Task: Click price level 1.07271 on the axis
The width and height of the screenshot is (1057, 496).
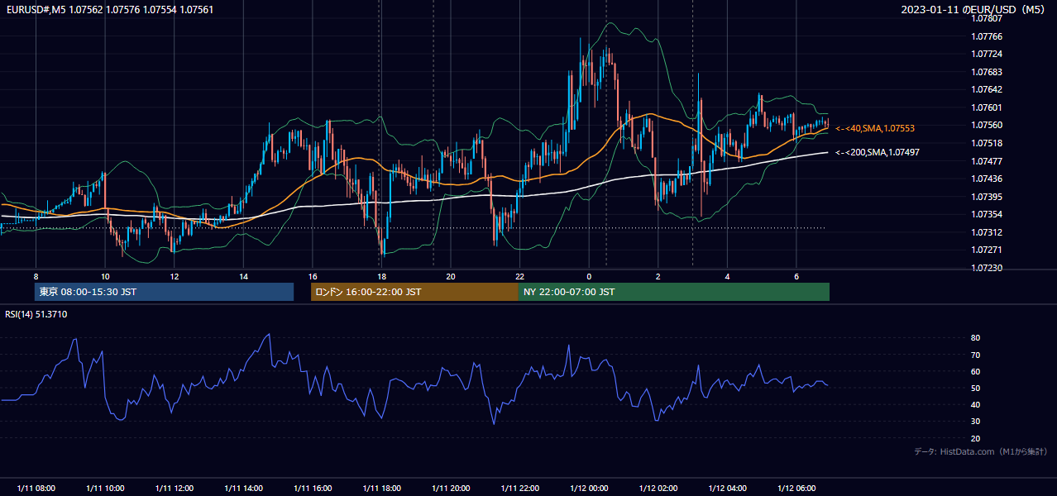Action: click(x=987, y=250)
